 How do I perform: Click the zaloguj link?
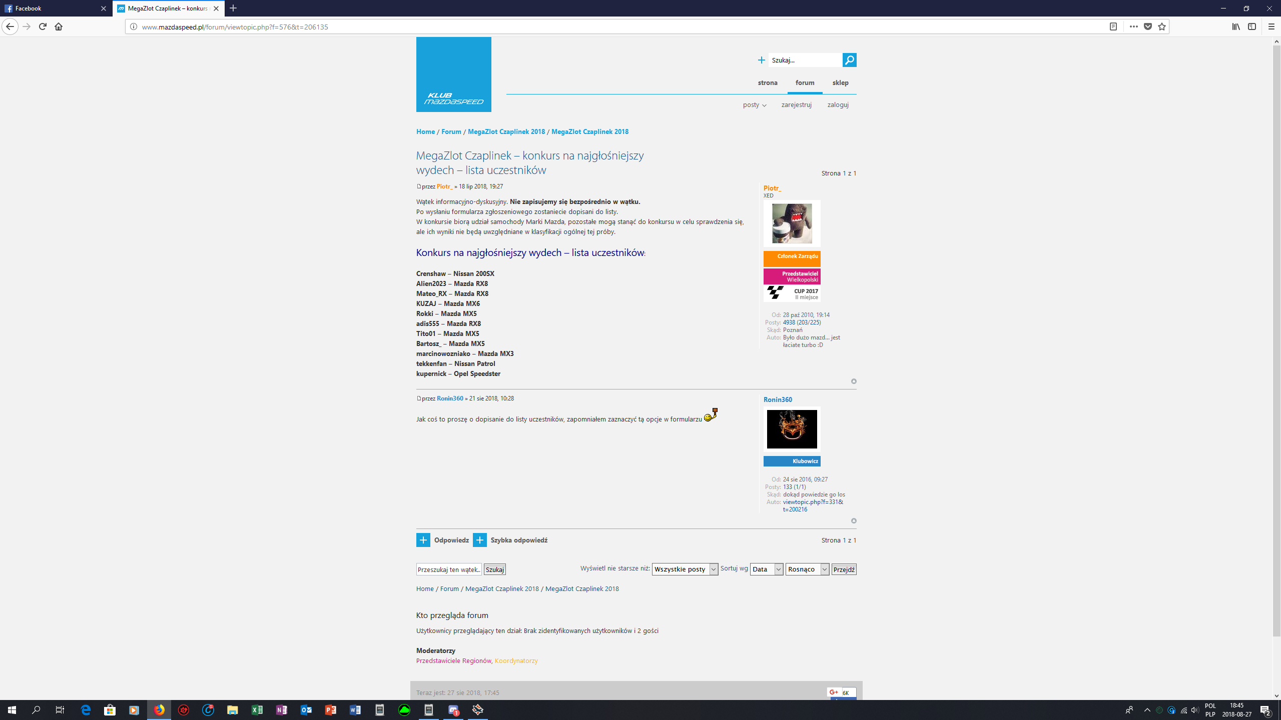[838, 105]
